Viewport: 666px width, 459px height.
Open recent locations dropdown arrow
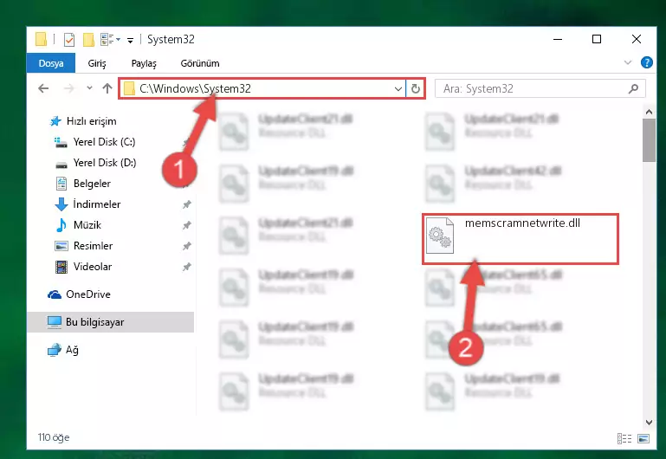[x=89, y=88]
